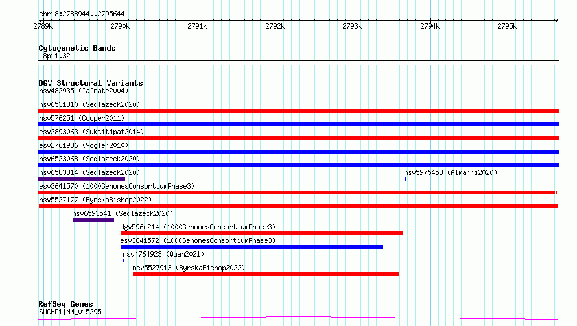577x326 pixels.
Task: Select the nsv6523068 (Sedlazeck2020) blue bar
Action: pos(298,165)
